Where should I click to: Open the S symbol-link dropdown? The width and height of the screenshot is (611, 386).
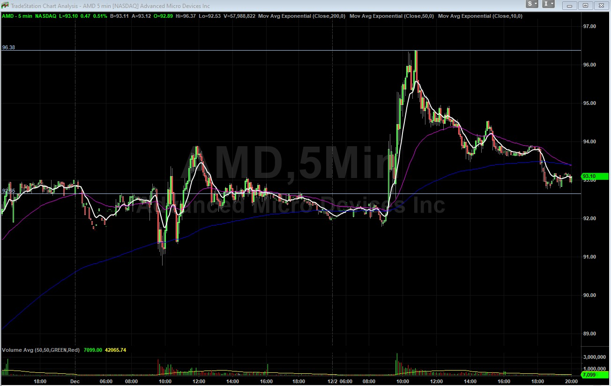coord(532,4)
